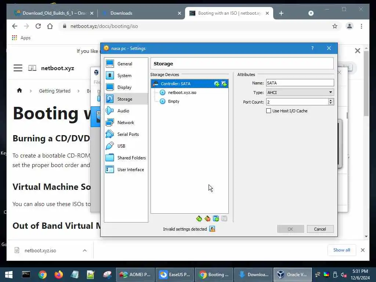376x282 pixels.
Task: Click Show all downloads
Action: [x=341, y=250]
